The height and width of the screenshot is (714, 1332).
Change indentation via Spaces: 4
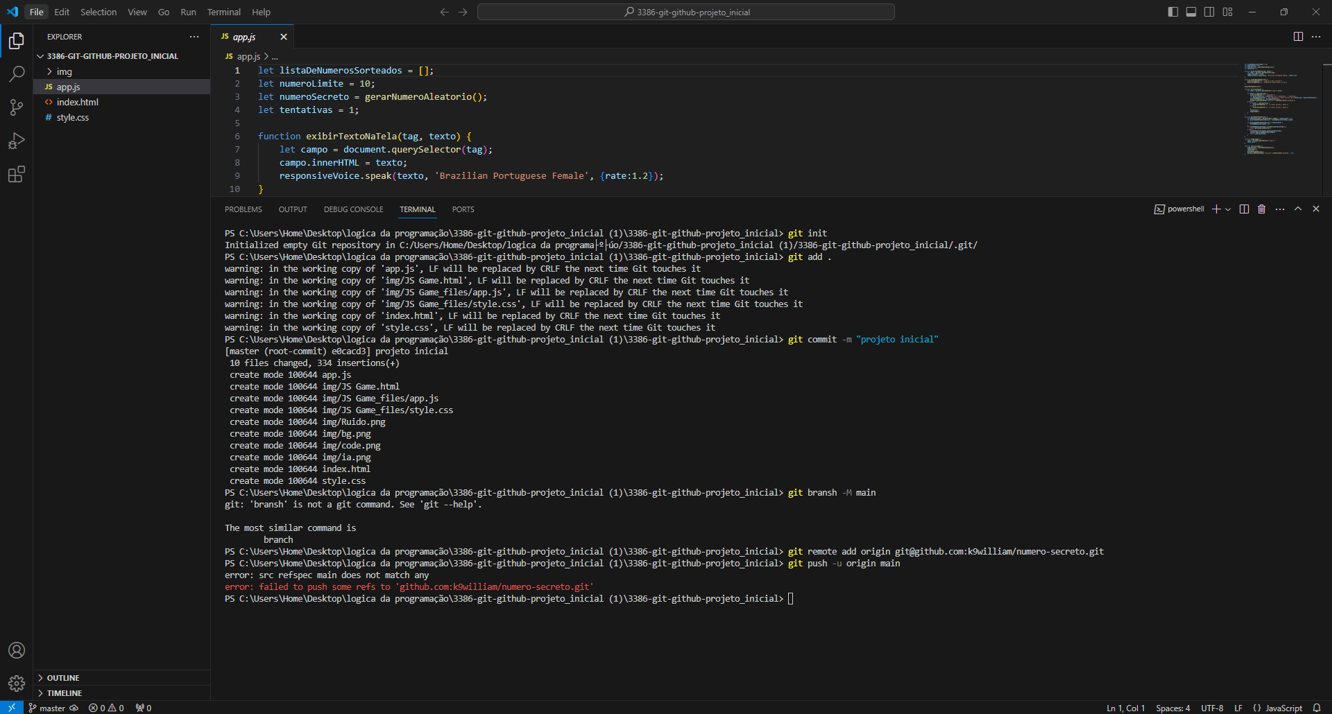pyautogui.click(x=1172, y=708)
